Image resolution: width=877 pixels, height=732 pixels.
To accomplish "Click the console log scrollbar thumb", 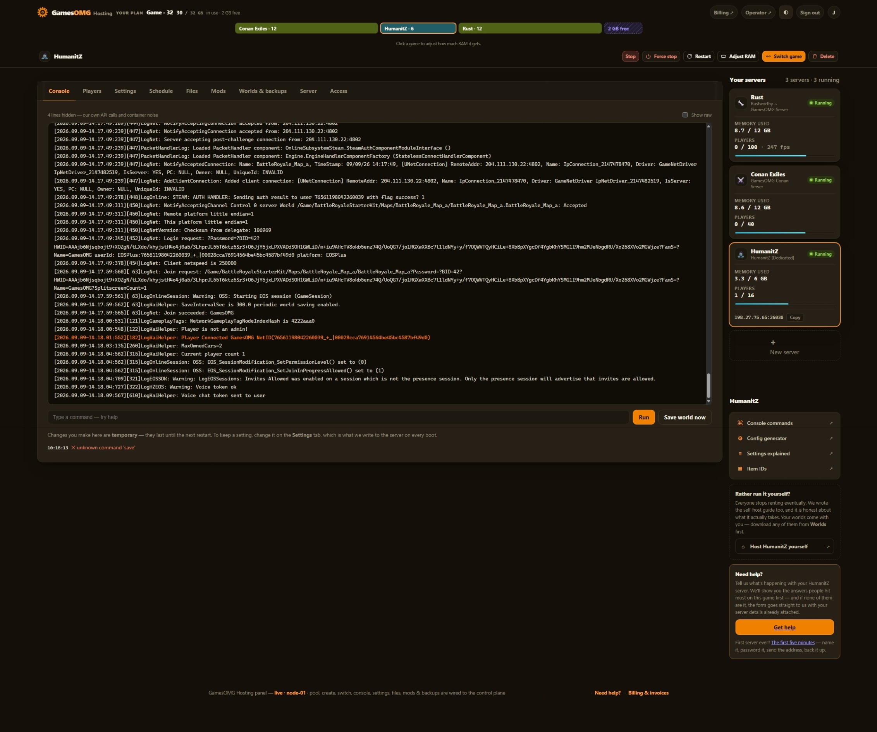I will pos(708,385).
